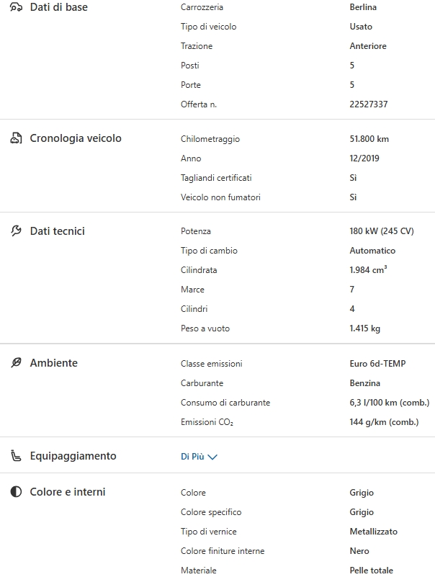Click the seat icon beside Equipaggiamento

[x=16, y=456]
